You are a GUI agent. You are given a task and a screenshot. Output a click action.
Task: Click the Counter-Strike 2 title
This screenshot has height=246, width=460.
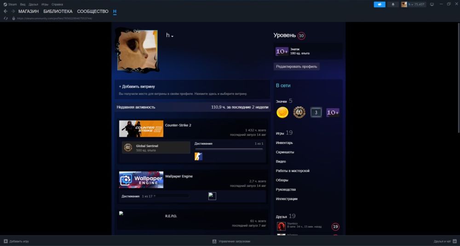(x=178, y=125)
